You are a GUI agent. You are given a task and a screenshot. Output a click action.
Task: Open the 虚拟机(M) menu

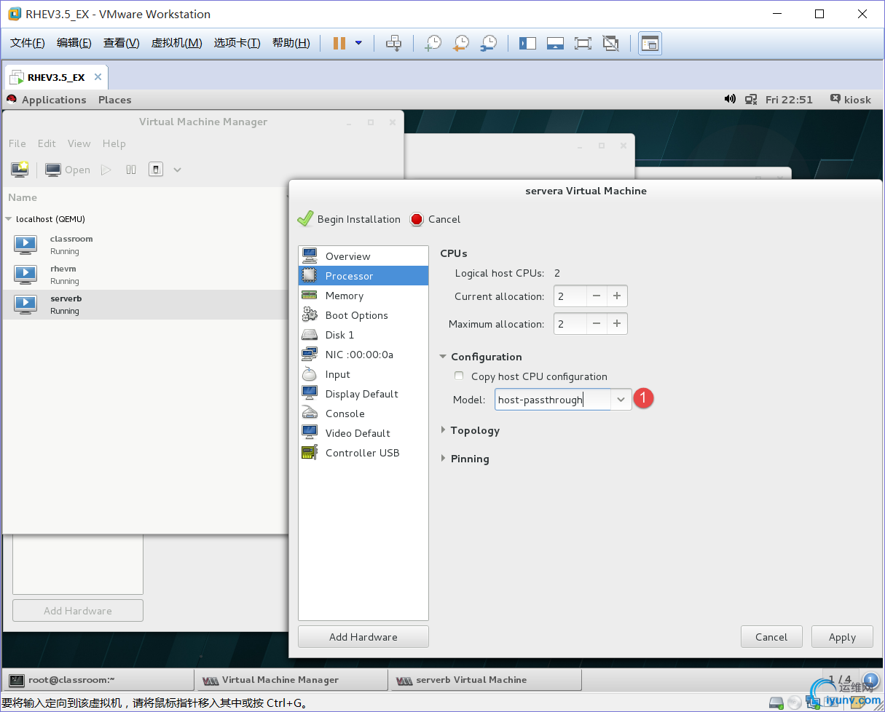[176, 43]
